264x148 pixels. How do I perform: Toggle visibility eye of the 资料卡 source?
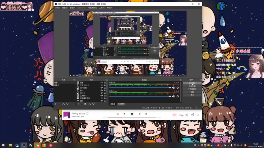pos(102,93)
